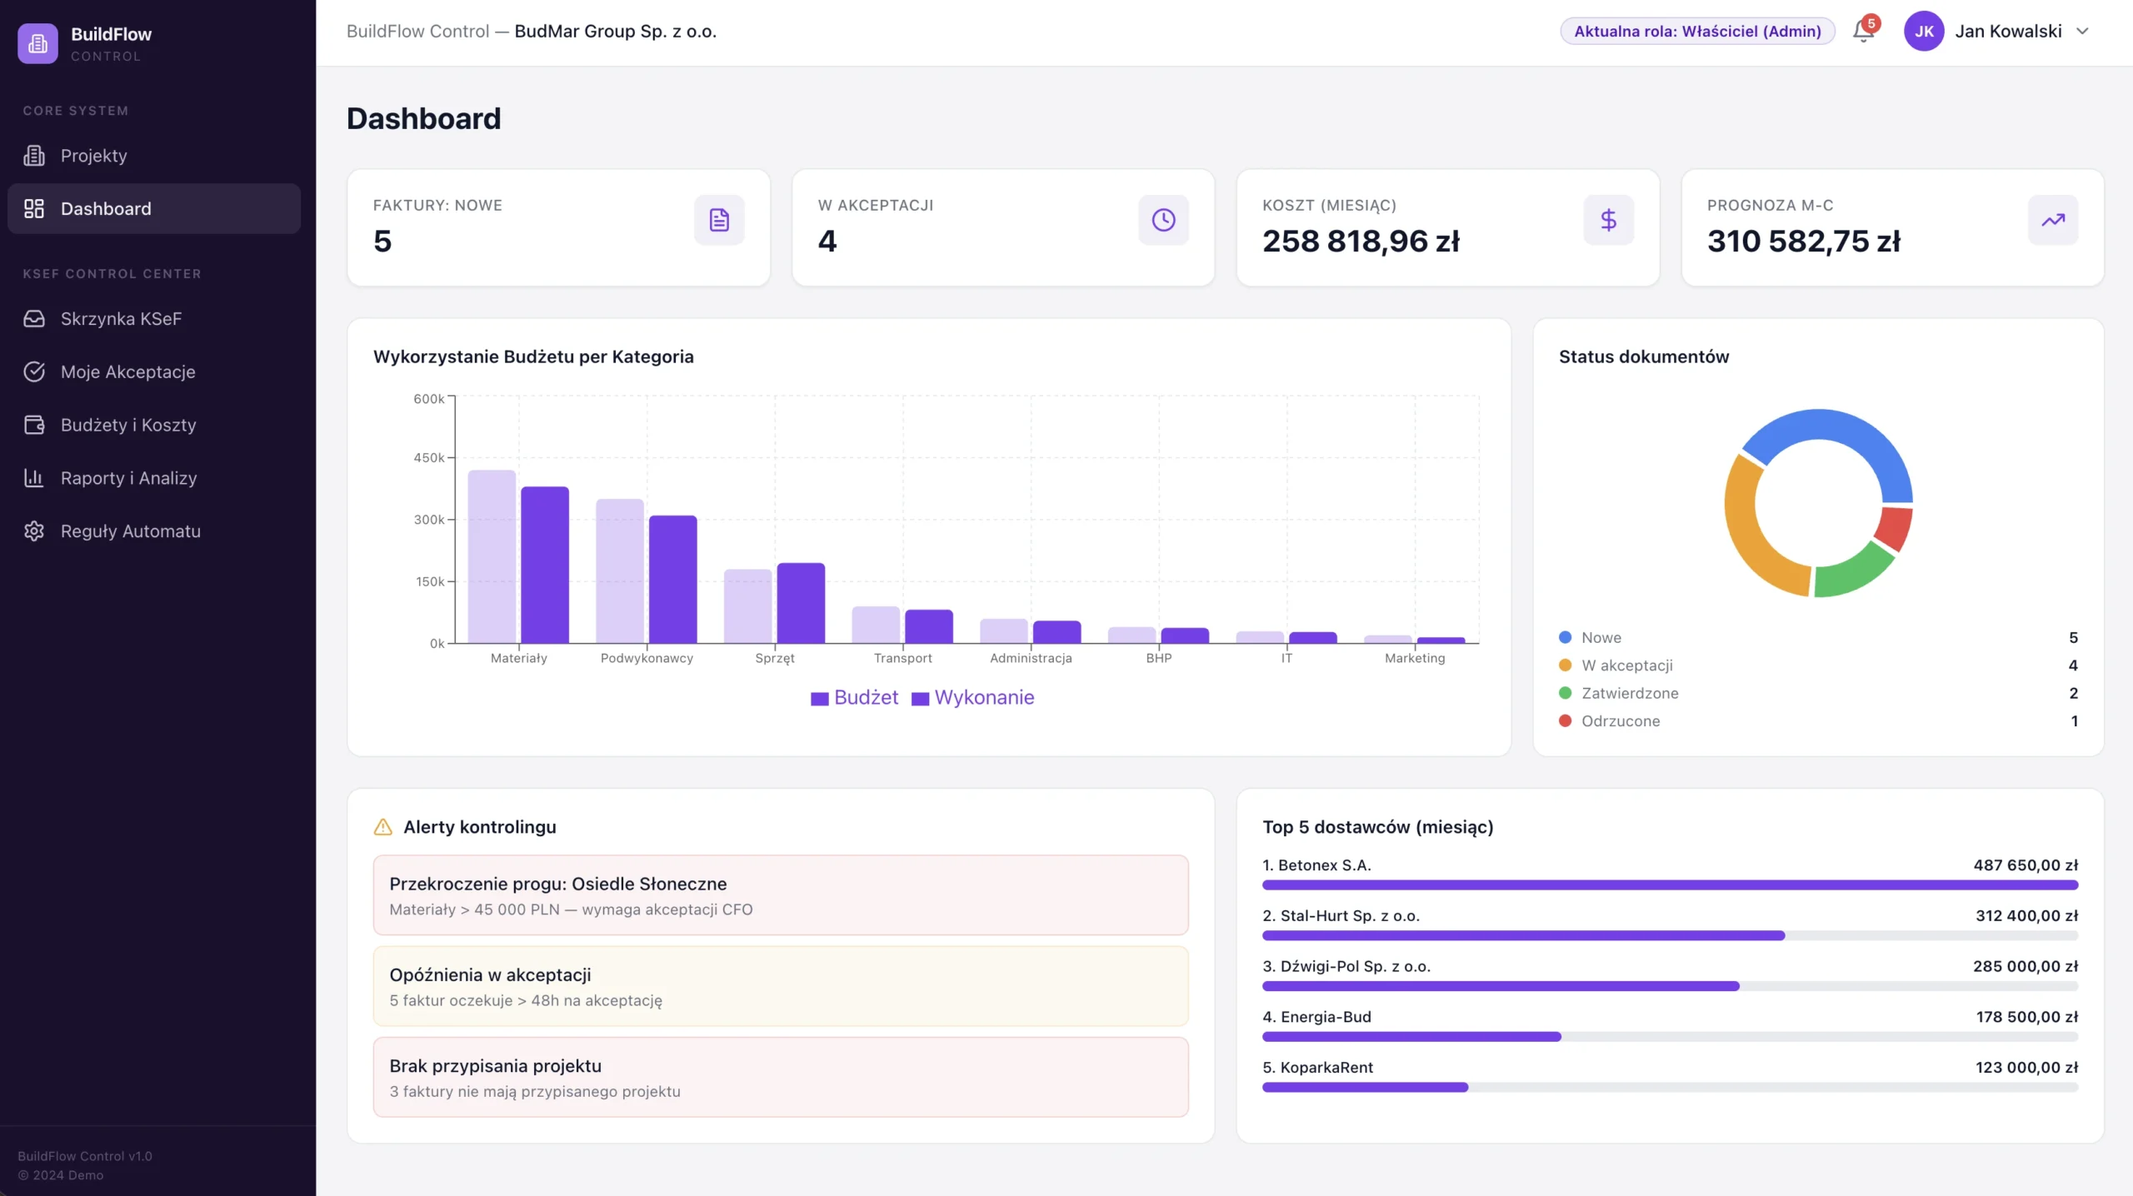This screenshot has height=1196, width=2133.
Task: Navigate to Budżety i Koszty
Action: pos(154,426)
